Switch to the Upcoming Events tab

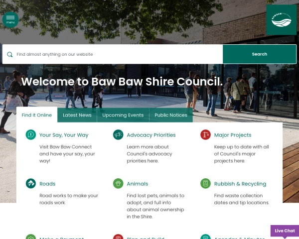click(x=123, y=115)
